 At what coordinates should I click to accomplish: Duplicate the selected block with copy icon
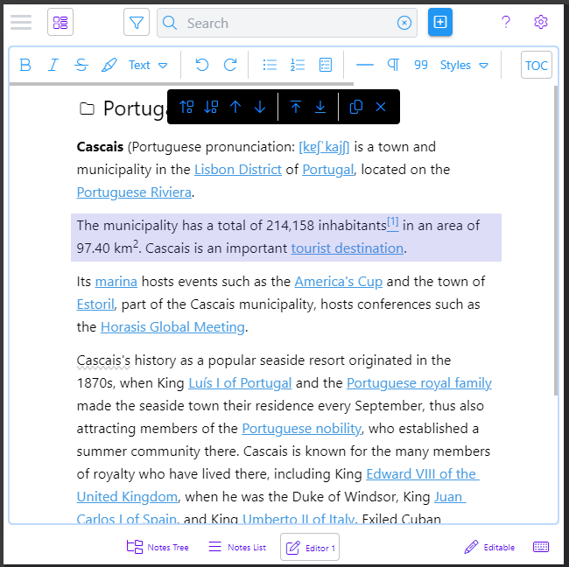(x=356, y=107)
